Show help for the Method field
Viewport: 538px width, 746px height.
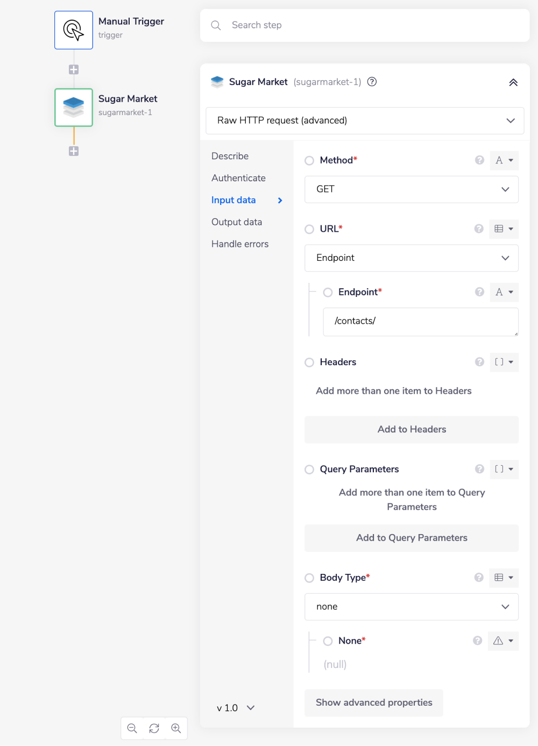(479, 160)
